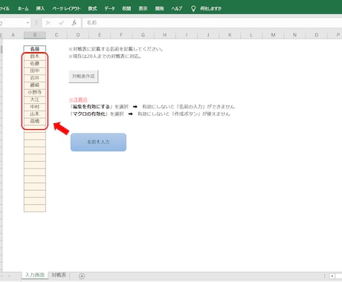Open the 挿入 ribbon tab
This screenshot has width=342, height=282.
[x=40, y=9]
